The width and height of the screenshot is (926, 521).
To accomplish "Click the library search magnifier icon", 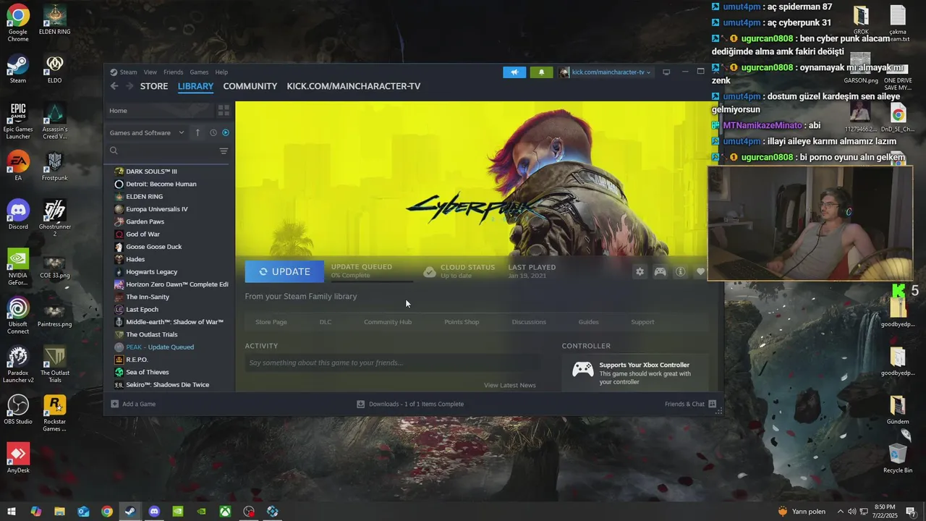I will pos(114,151).
